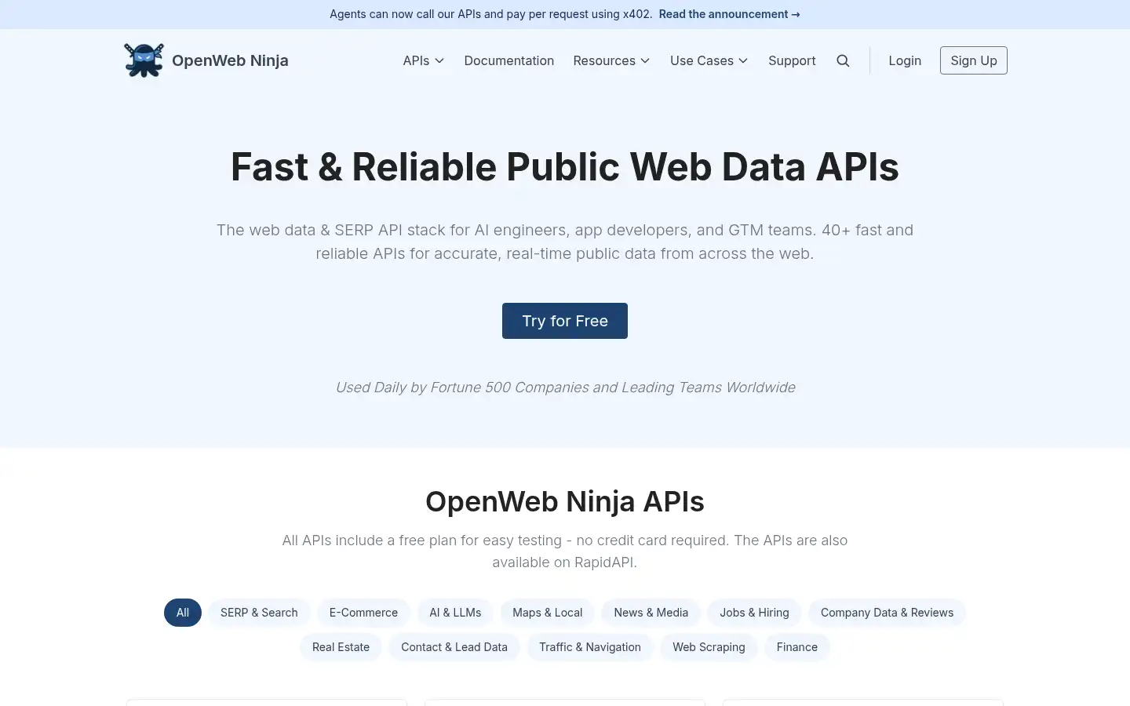This screenshot has width=1130, height=706.
Task: Select the All filter pill
Action: pyautogui.click(x=183, y=613)
